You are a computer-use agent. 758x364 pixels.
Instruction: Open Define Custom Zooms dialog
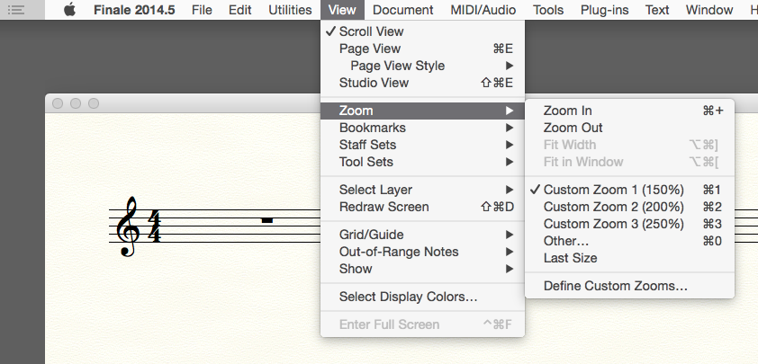point(615,287)
